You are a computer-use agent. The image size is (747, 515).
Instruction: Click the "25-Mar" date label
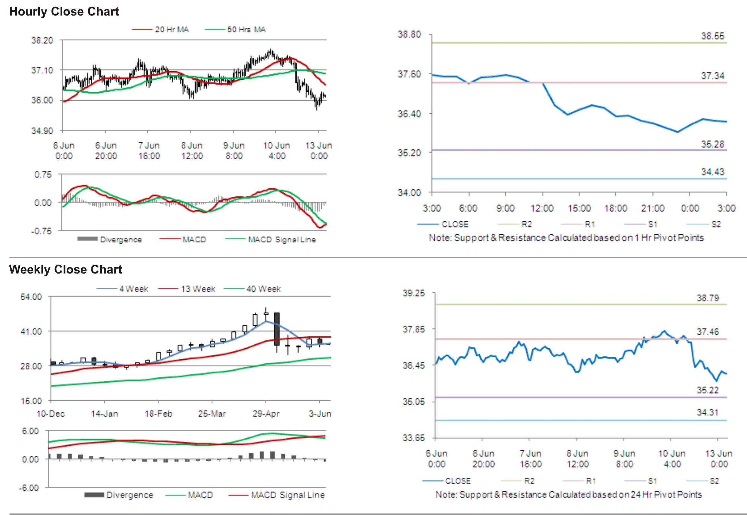212,414
